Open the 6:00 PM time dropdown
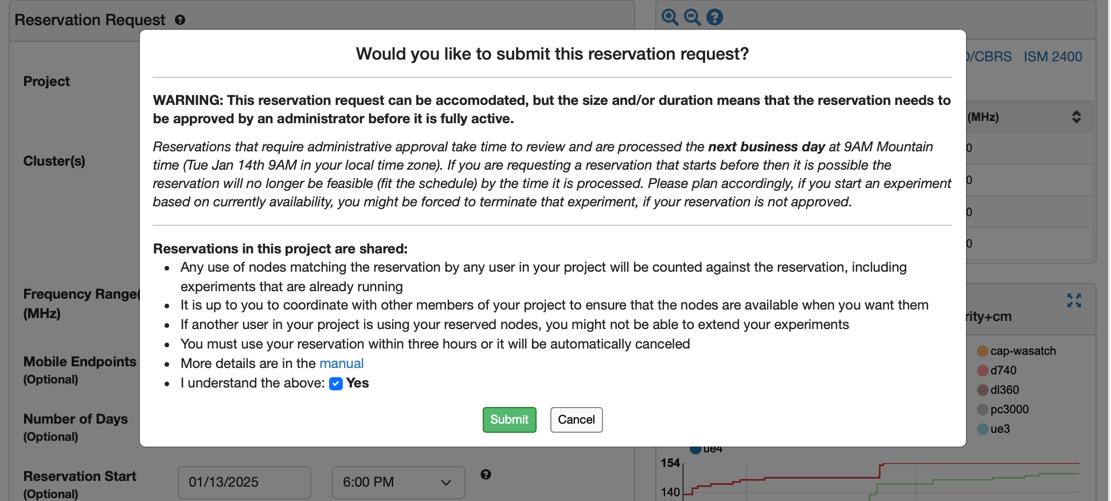This screenshot has width=1111, height=501. [x=398, y=482]
